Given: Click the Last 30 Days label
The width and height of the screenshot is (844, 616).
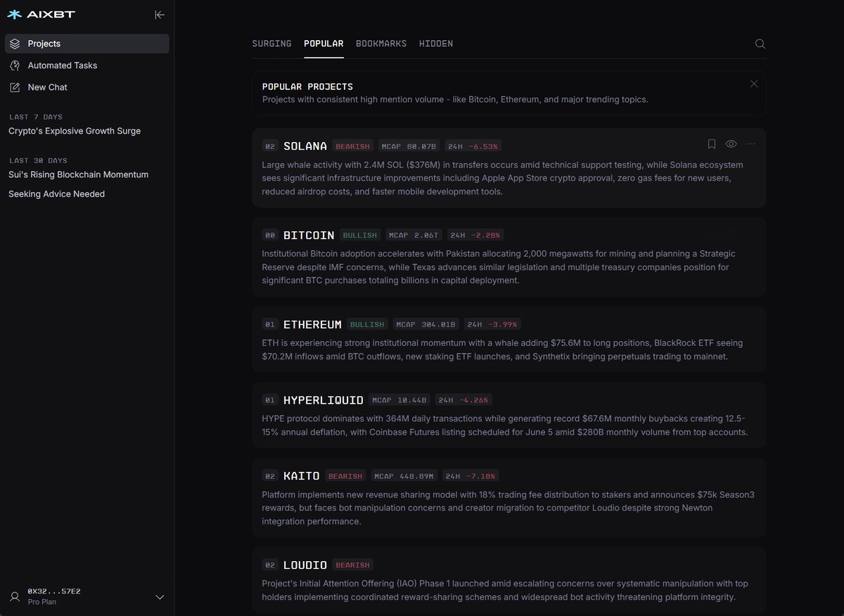Looking at the screenshot, I should coord(38,160).
